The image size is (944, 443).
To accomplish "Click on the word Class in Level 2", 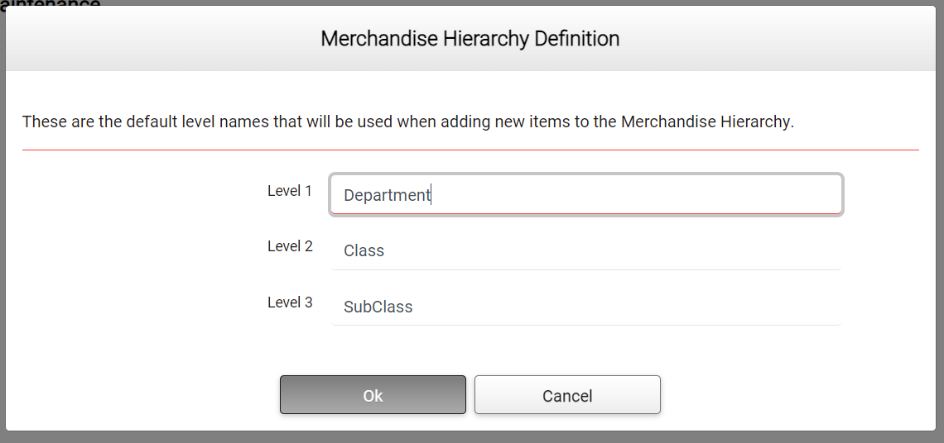I will [364, 250].
